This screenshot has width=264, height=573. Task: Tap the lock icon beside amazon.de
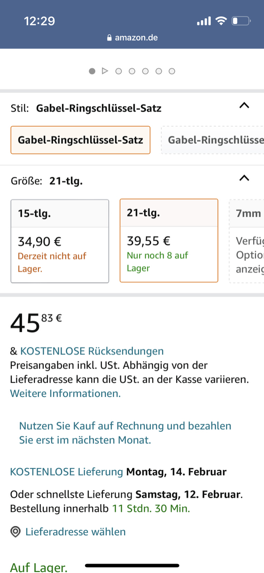[x=110, y=38]
